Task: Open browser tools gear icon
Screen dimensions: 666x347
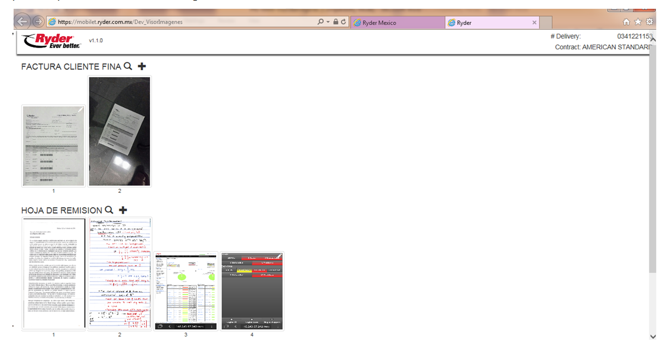Action: [x=649, y=22]
